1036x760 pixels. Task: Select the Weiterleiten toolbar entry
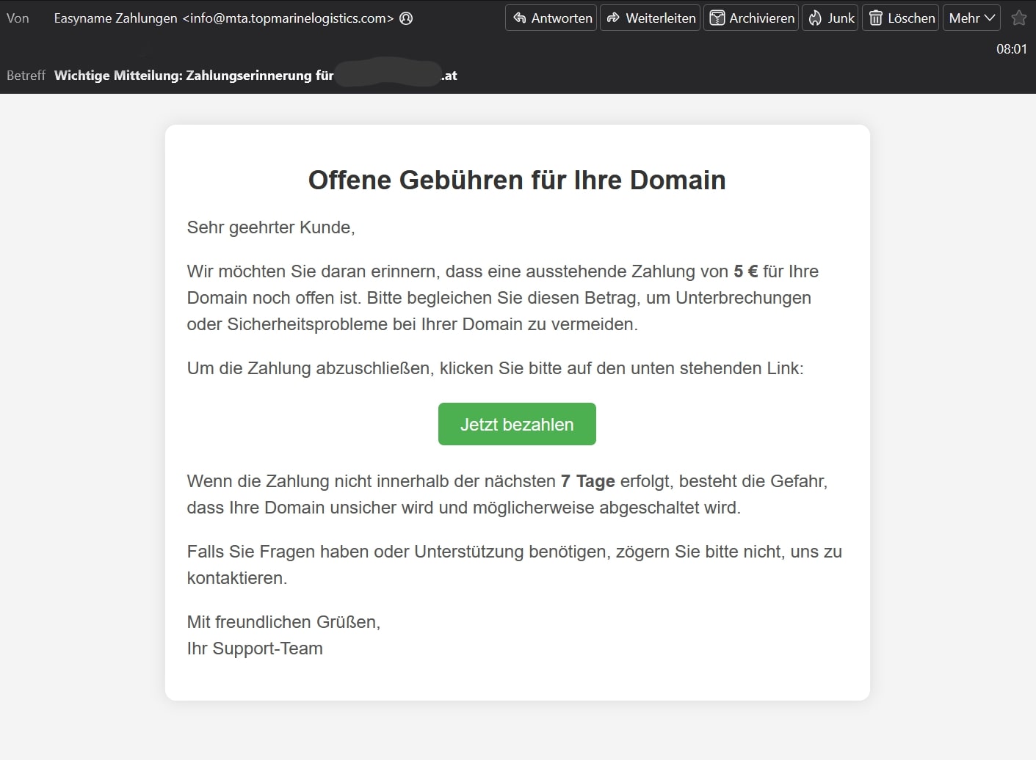(x=649, y=18)
